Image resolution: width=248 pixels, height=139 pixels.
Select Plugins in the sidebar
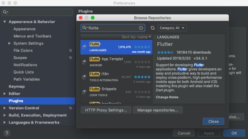pyautogui.click(x=37, y=101)
